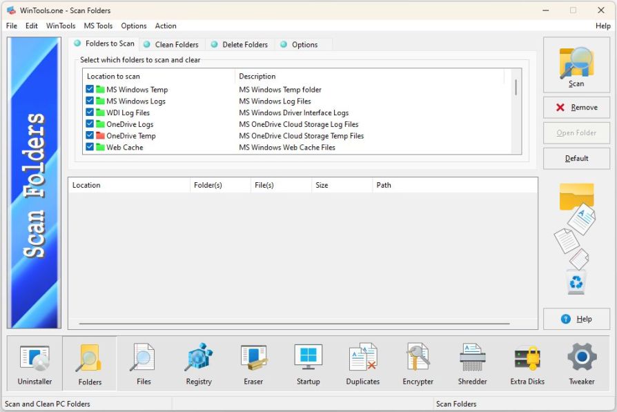617x412 pixels.
Task: Open the Edit menu
Action: point(32,26)
